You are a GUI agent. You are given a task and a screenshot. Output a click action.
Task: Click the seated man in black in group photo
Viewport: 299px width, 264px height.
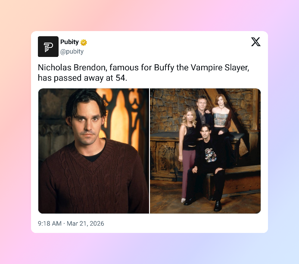point(207,164)
